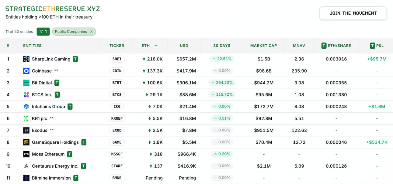Click the Centaurus Energy Inc. logo icon
The width and height of the screenshot is (393, 184).
click(x=26, y=166)
